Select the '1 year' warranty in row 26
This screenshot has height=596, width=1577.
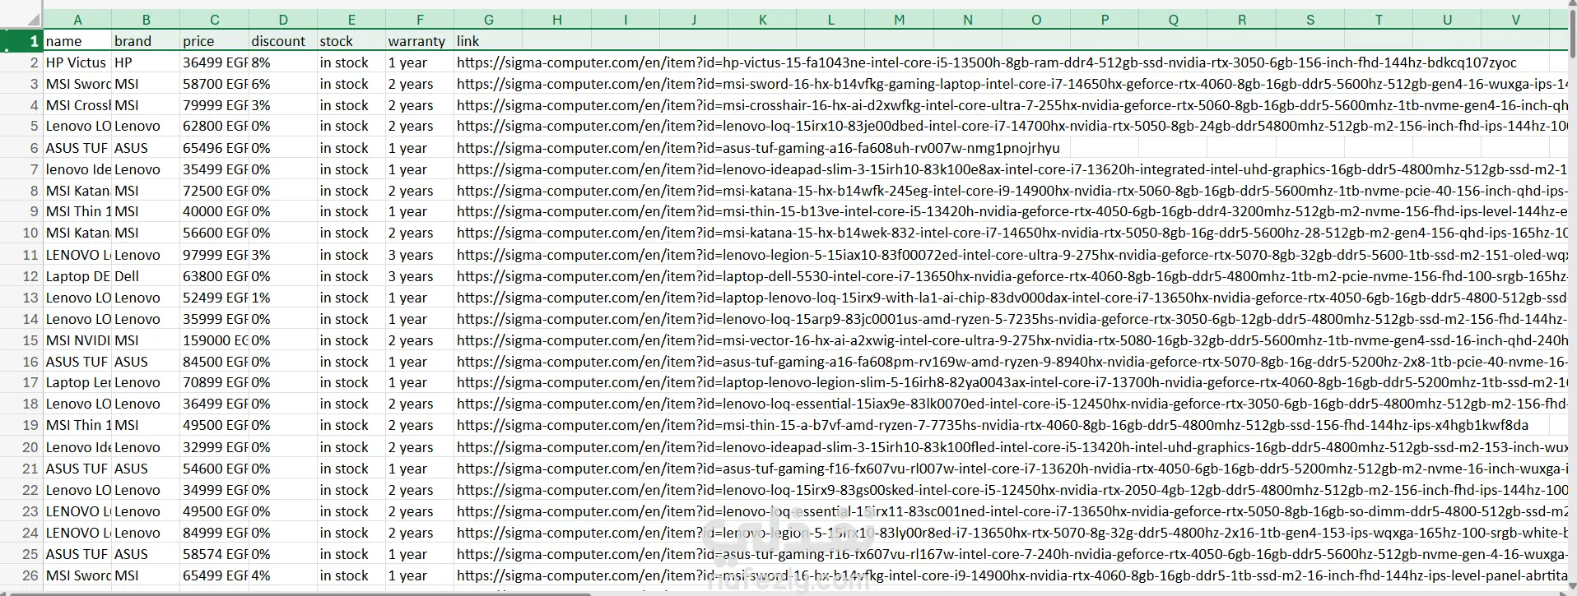(x=420, y=575)
